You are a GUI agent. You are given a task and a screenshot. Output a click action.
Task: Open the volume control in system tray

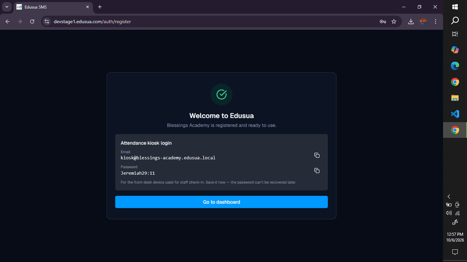click(449, 213)
